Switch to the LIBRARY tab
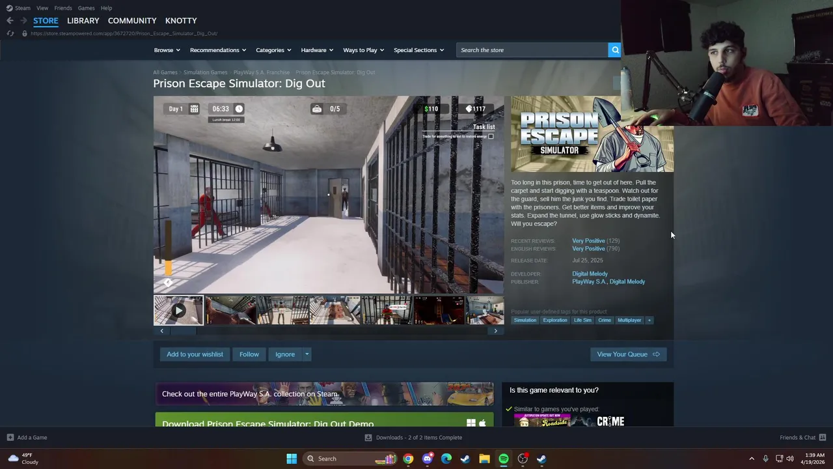This screenshot has width=833, height=469. pos(83,21)
